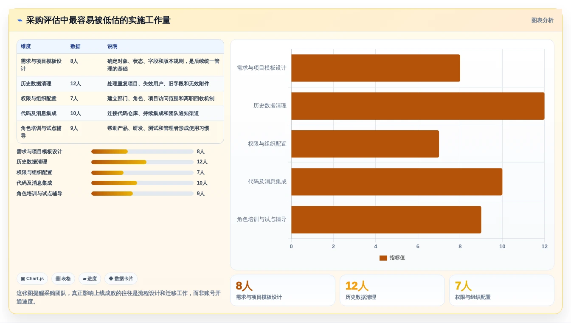Click the description 处理重复项目、失效用户、旧字段和无效附件
The width and height of the screenshot is (571, 323).
[158, 84]
